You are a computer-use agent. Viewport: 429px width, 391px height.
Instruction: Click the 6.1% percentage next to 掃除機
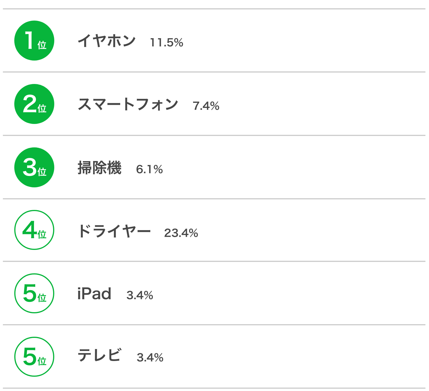(149, 169)
